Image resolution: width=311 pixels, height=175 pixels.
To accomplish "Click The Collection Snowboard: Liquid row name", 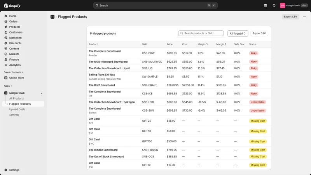I will point(110,68).
